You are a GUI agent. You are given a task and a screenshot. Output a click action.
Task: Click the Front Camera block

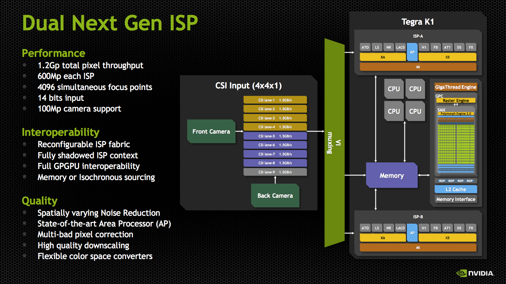211,131
